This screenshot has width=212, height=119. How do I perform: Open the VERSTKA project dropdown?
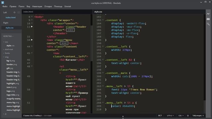[8, 36]
